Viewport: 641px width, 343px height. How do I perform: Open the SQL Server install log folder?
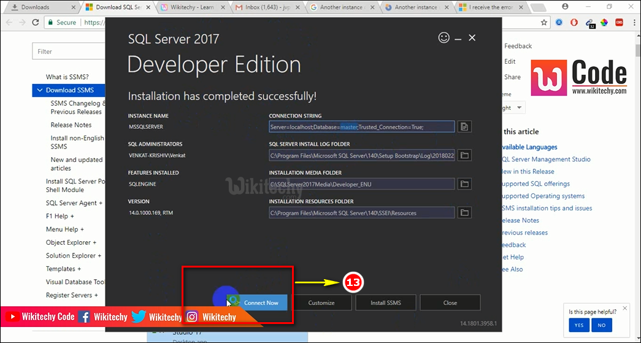tap(464, 155)
